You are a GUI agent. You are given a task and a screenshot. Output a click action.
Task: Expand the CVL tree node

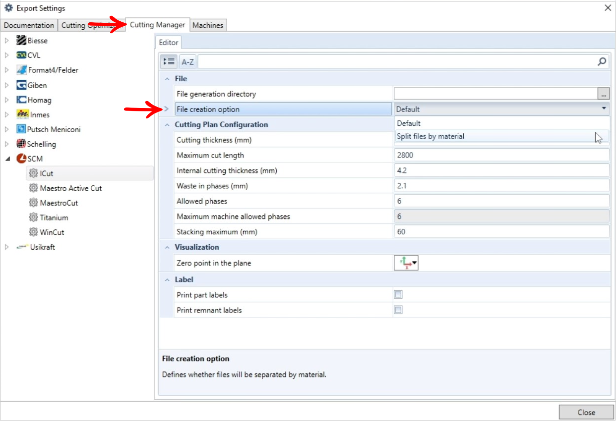pos(7,55)
